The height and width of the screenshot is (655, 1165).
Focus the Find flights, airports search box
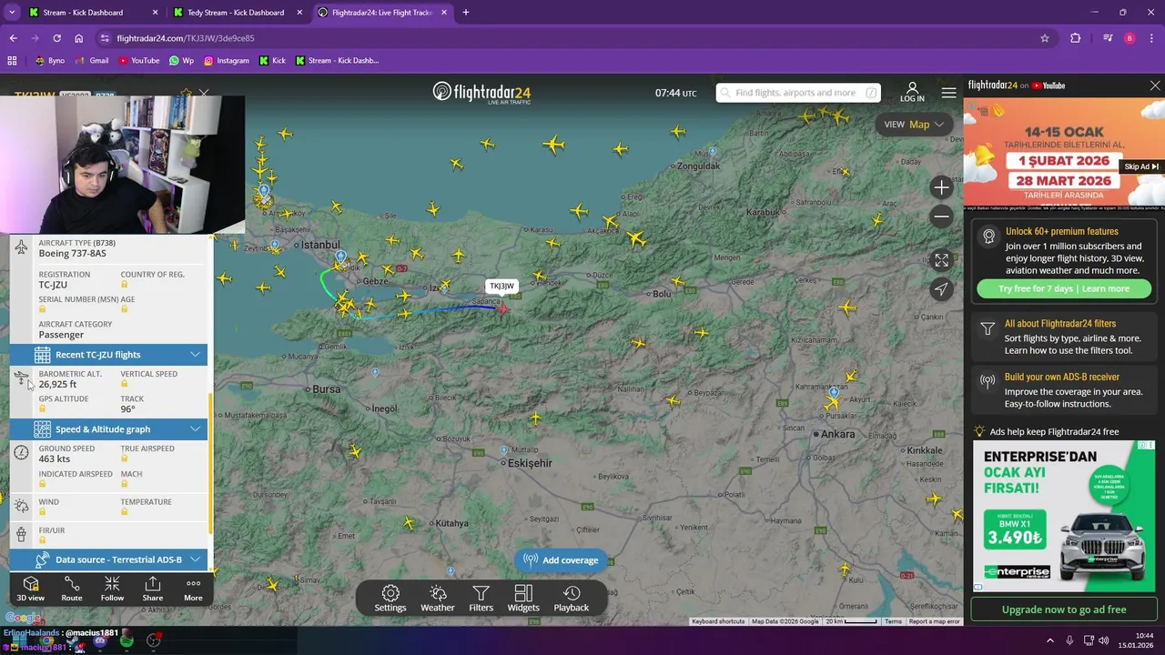pos(798,93)
